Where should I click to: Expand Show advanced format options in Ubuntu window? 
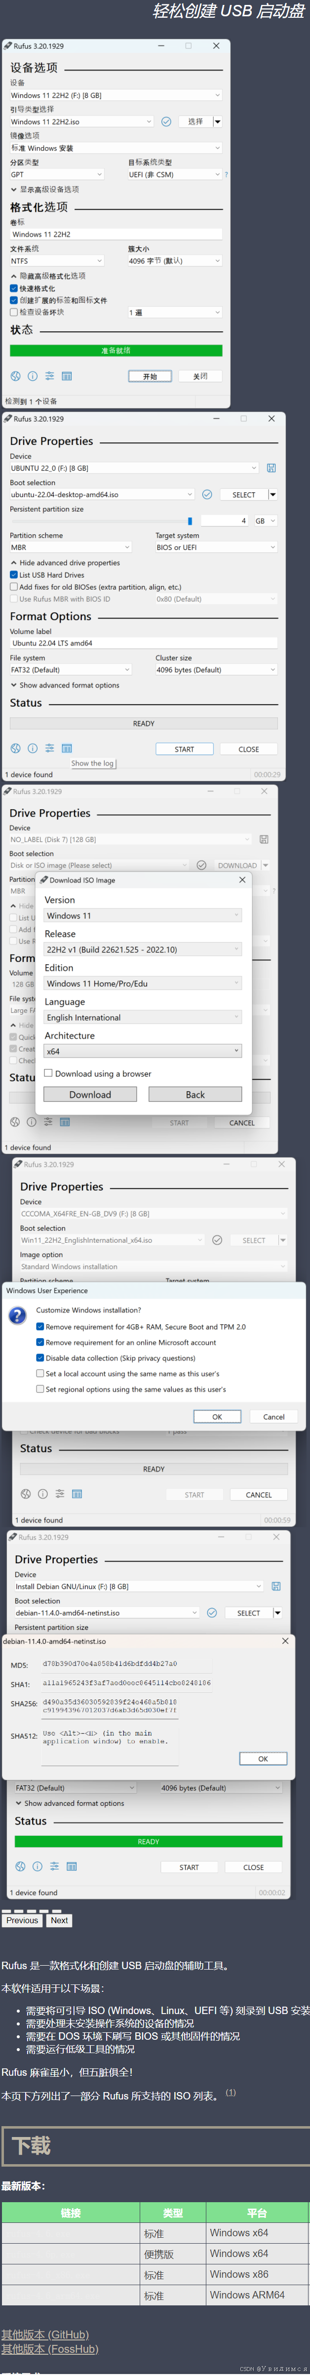coord(65,685)
